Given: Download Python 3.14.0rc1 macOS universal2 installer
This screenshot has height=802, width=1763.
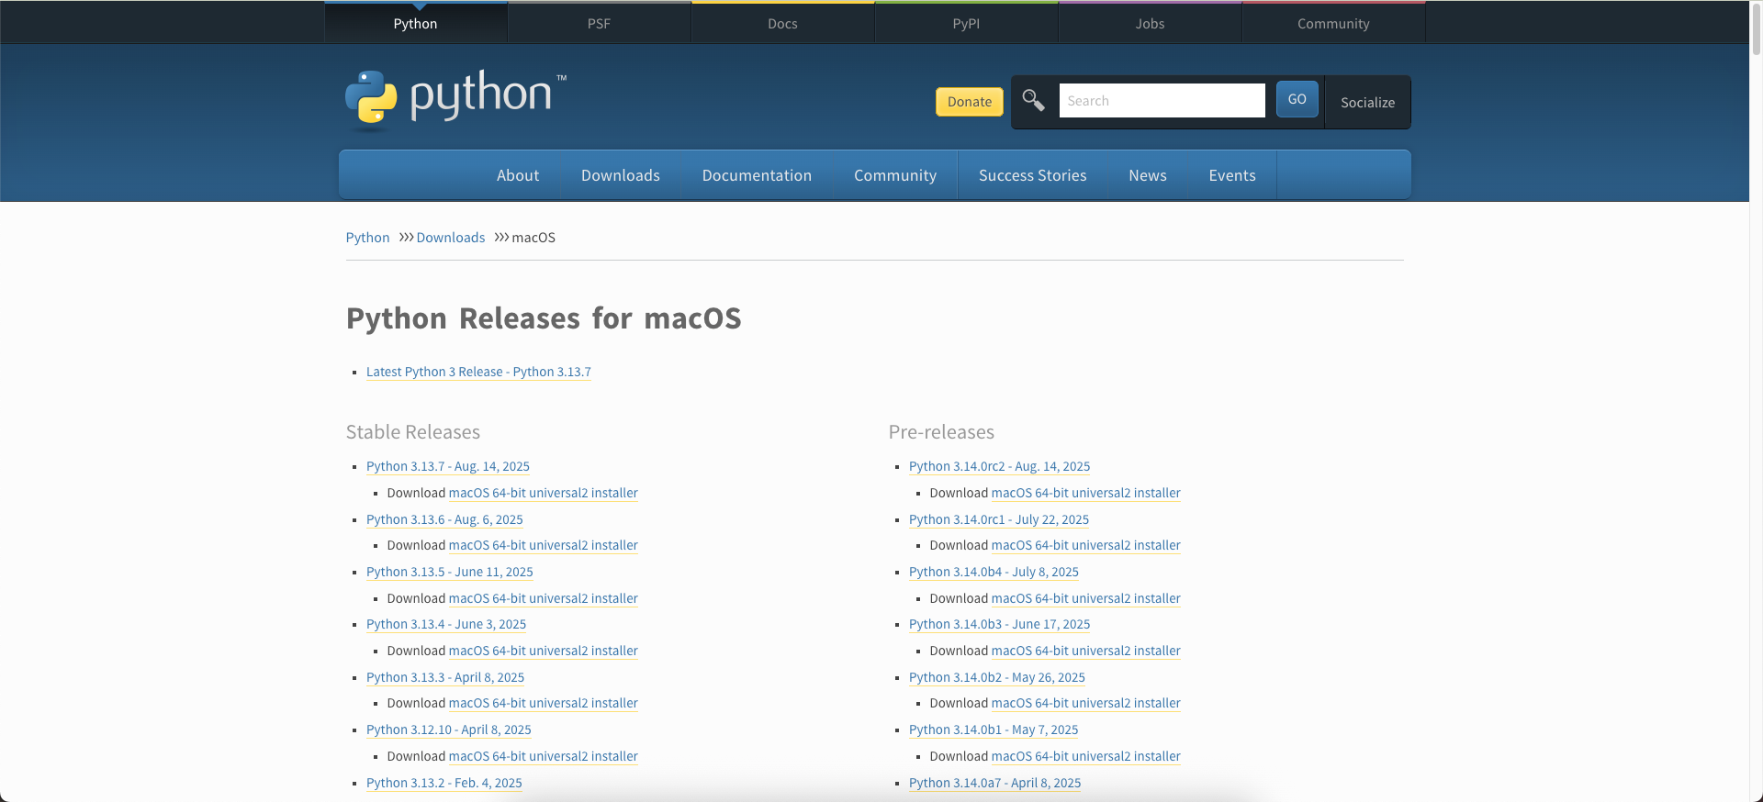Looking at the screenshot, I should click(1086, 545).
